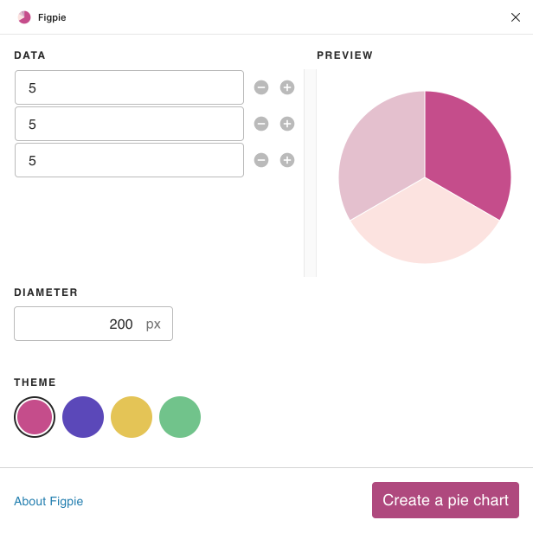533x533 pixels.
Task: Select the pink theme color
Action: click(x=35, y=417)
